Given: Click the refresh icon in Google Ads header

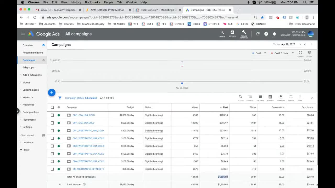Looking at the screenshot, I should pos(258,34).
